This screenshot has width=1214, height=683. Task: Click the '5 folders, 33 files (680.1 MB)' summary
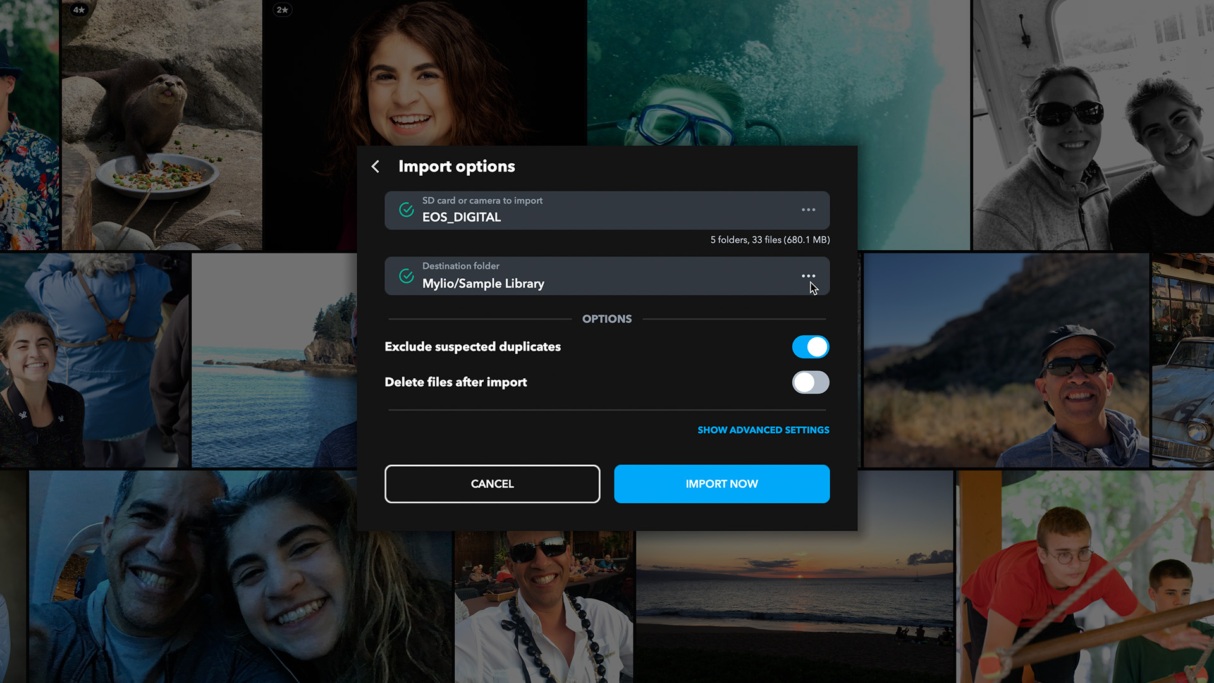point(769,240)
